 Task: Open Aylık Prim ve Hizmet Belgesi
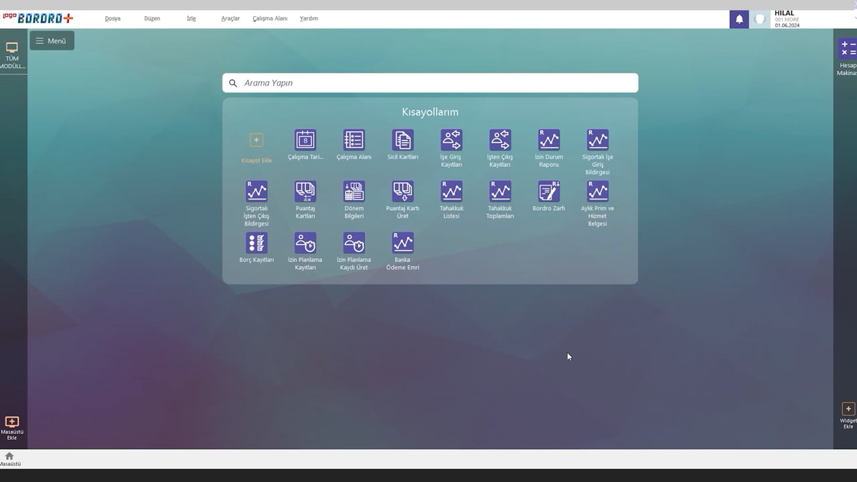(x=598, y=204)
